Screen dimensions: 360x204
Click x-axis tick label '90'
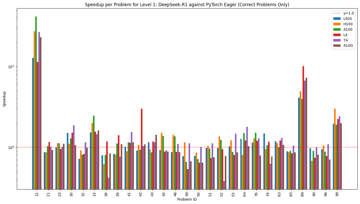click(314, 194)
